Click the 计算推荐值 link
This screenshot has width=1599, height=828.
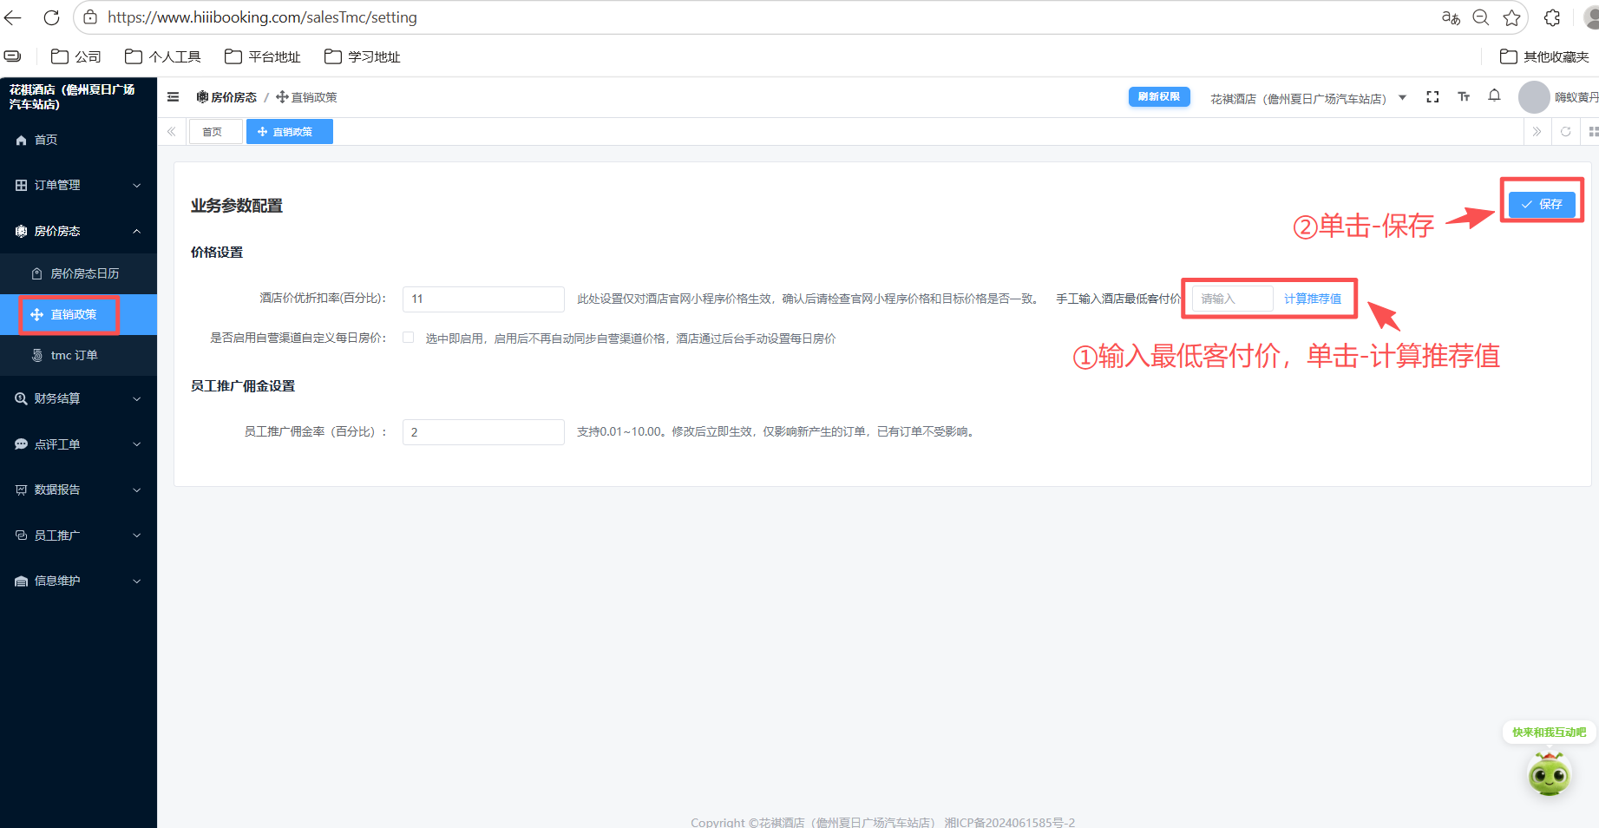click(1312, 298)
